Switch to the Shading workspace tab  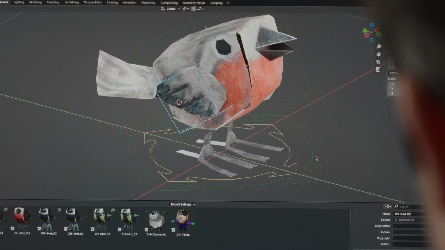112,2
